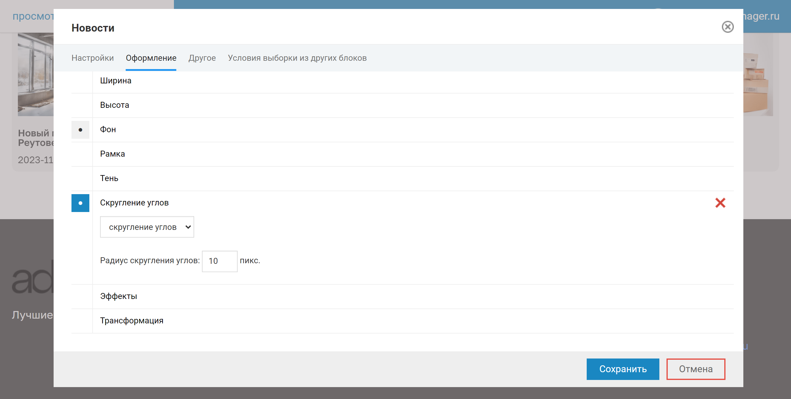Focus the corner radius input field
The image size is (791, 399).
coord(219,261)
